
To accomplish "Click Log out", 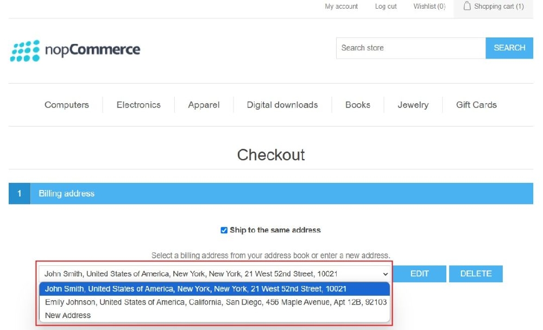I will (x=386, y=7).
